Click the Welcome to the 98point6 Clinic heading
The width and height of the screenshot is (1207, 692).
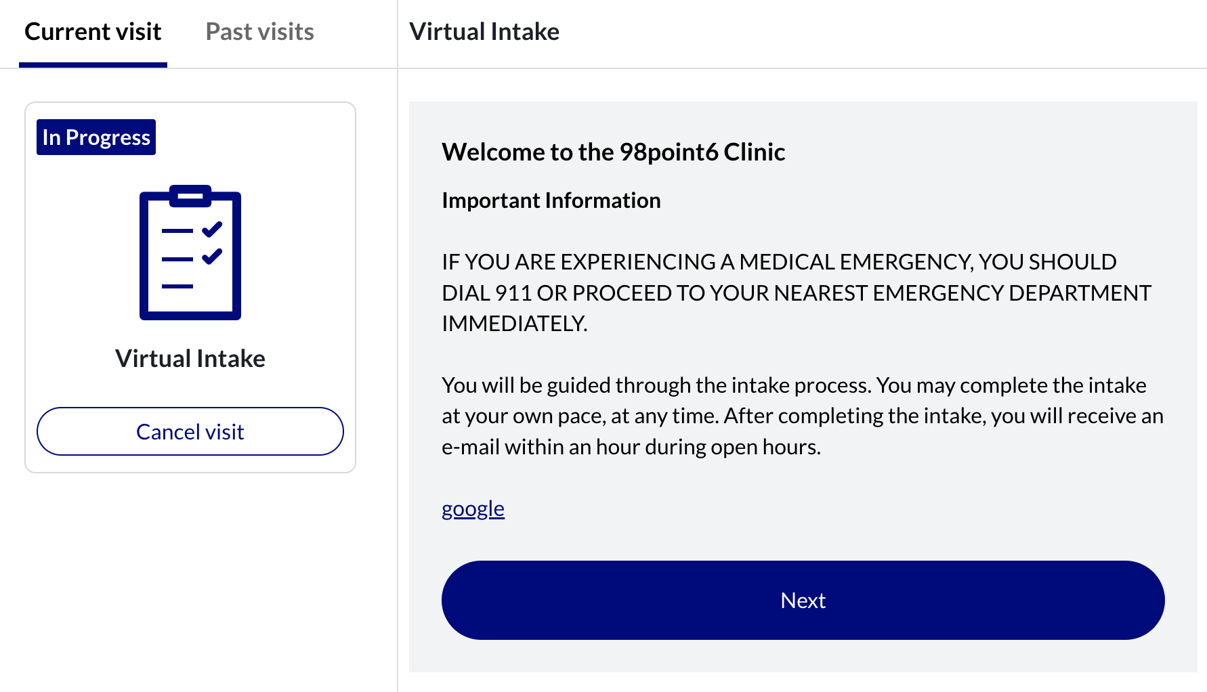tap(613, 152)
